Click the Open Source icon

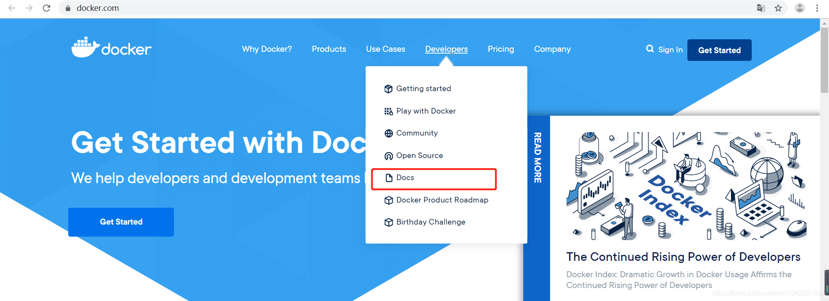tap(389, 156)
